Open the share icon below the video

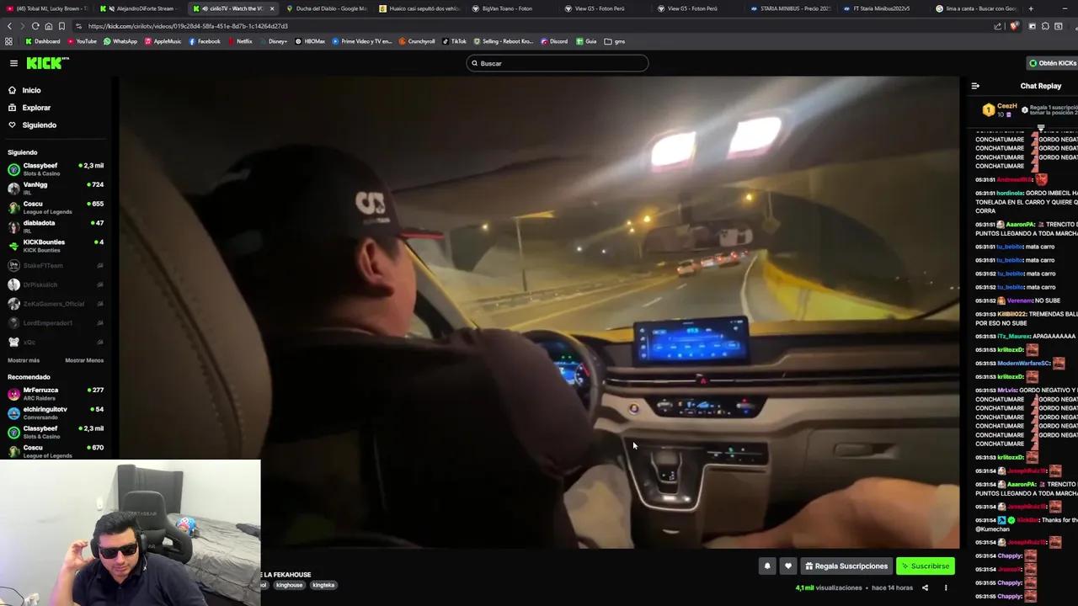926,587
